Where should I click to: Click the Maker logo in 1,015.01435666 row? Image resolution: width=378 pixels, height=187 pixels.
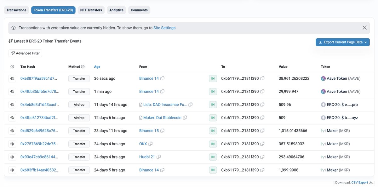tap(323, 131)
